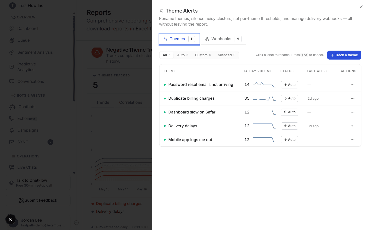The height and width of the screenshot is (230, 368).
Task: Click the Track a theme button
Action: pyautogui.click(x=344, y=55)
